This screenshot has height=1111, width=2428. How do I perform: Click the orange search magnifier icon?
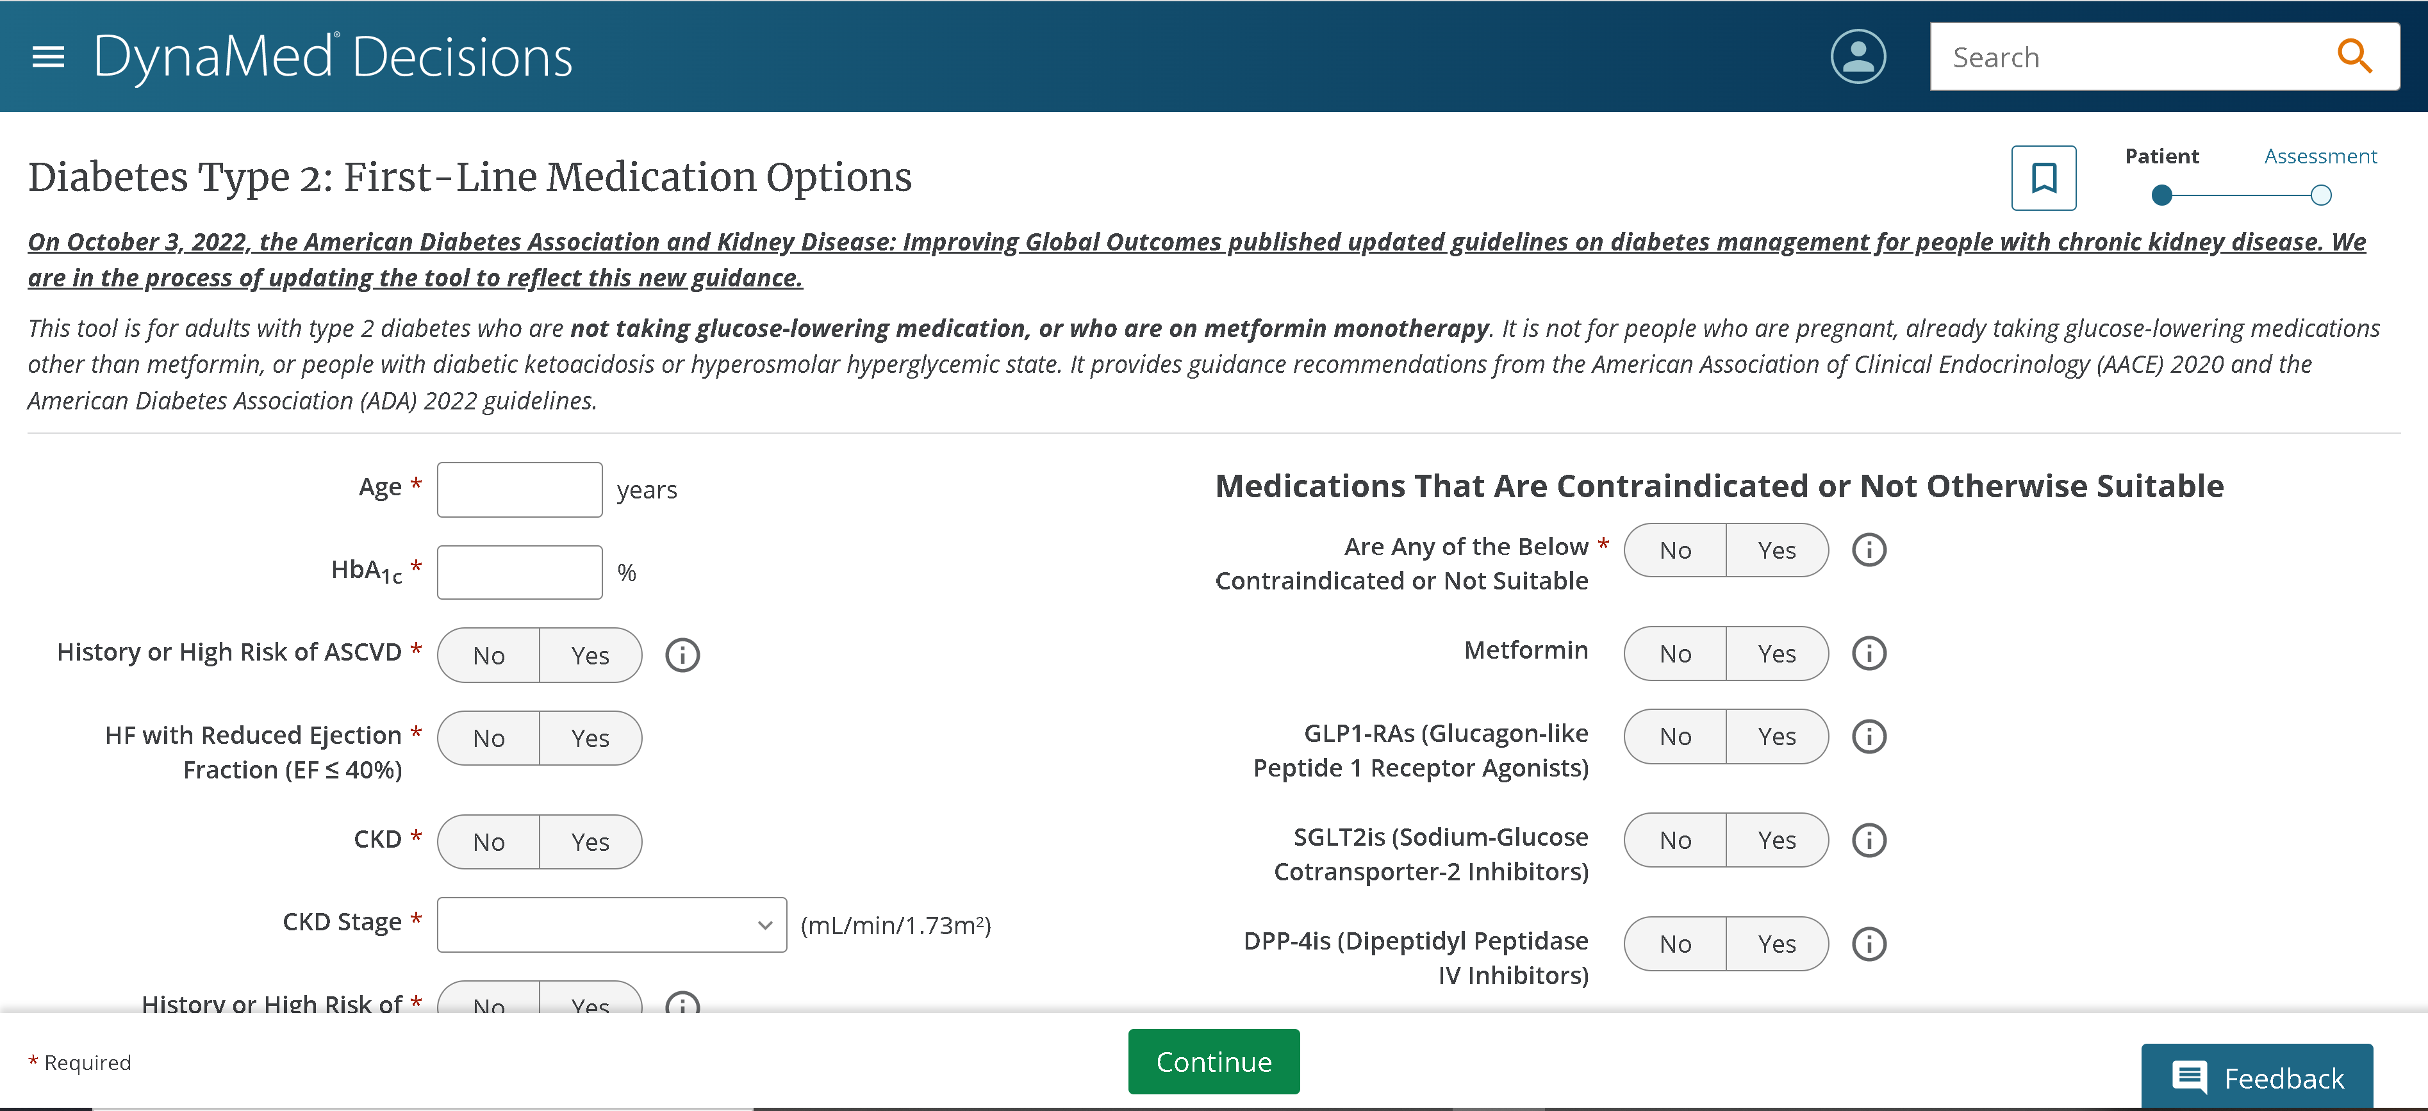coord(2354,56)
